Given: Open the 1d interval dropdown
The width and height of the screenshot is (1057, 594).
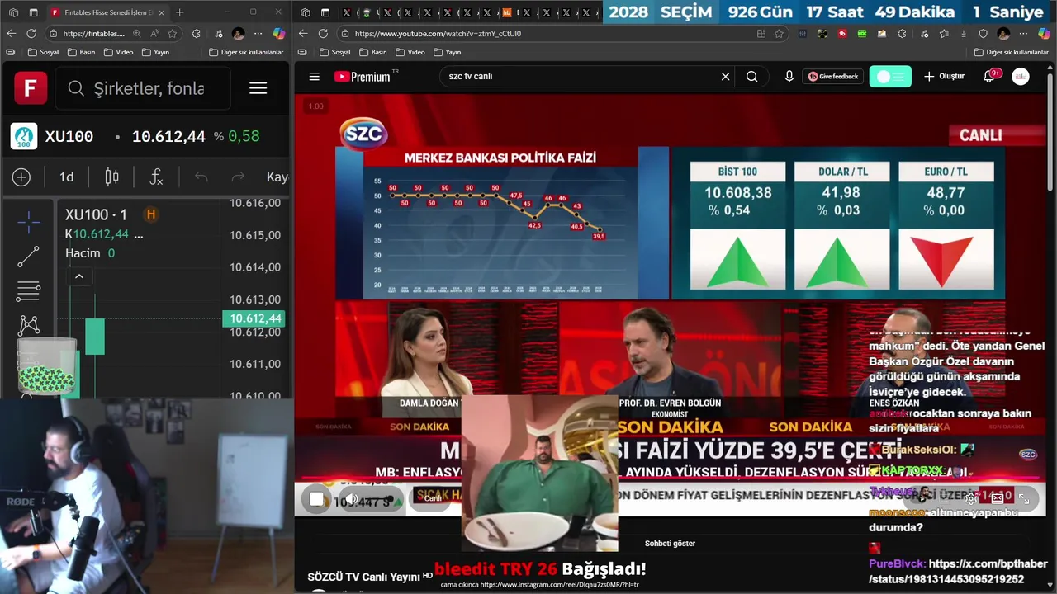Looking at the screenshot, I should point(67,177).
